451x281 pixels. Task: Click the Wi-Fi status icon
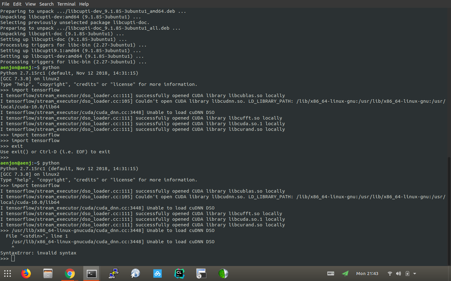(390, 274)
